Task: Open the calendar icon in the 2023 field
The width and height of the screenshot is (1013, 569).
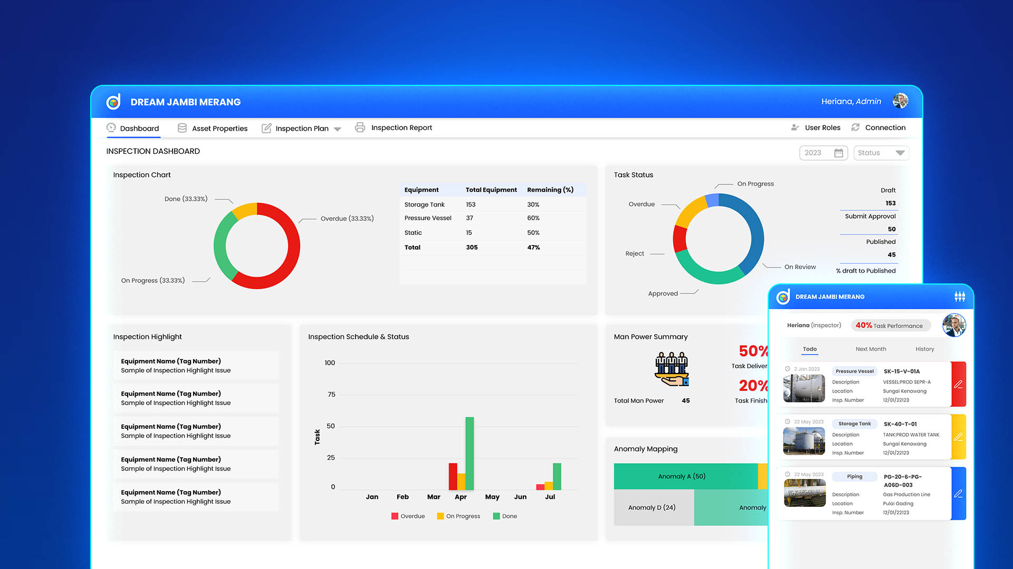Action: tap(838, 153)
